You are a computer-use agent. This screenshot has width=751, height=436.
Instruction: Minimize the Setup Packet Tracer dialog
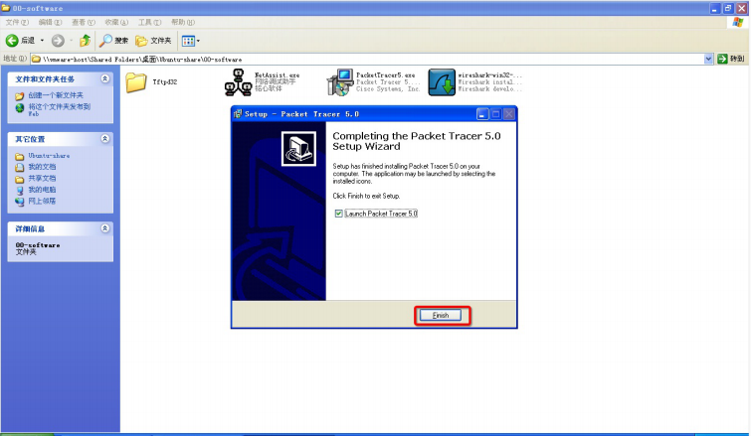coord(482,114)
